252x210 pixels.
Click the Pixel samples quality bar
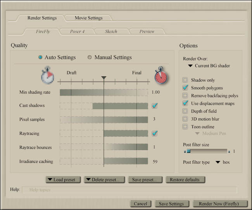(104, 120)
